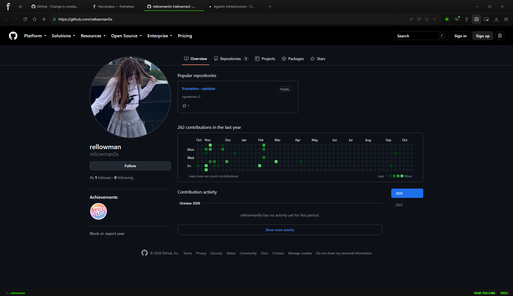The width and height of the screenshot is (513, 296).
Task: Open the YOLO achievement badge
Action: pos(98,211)
